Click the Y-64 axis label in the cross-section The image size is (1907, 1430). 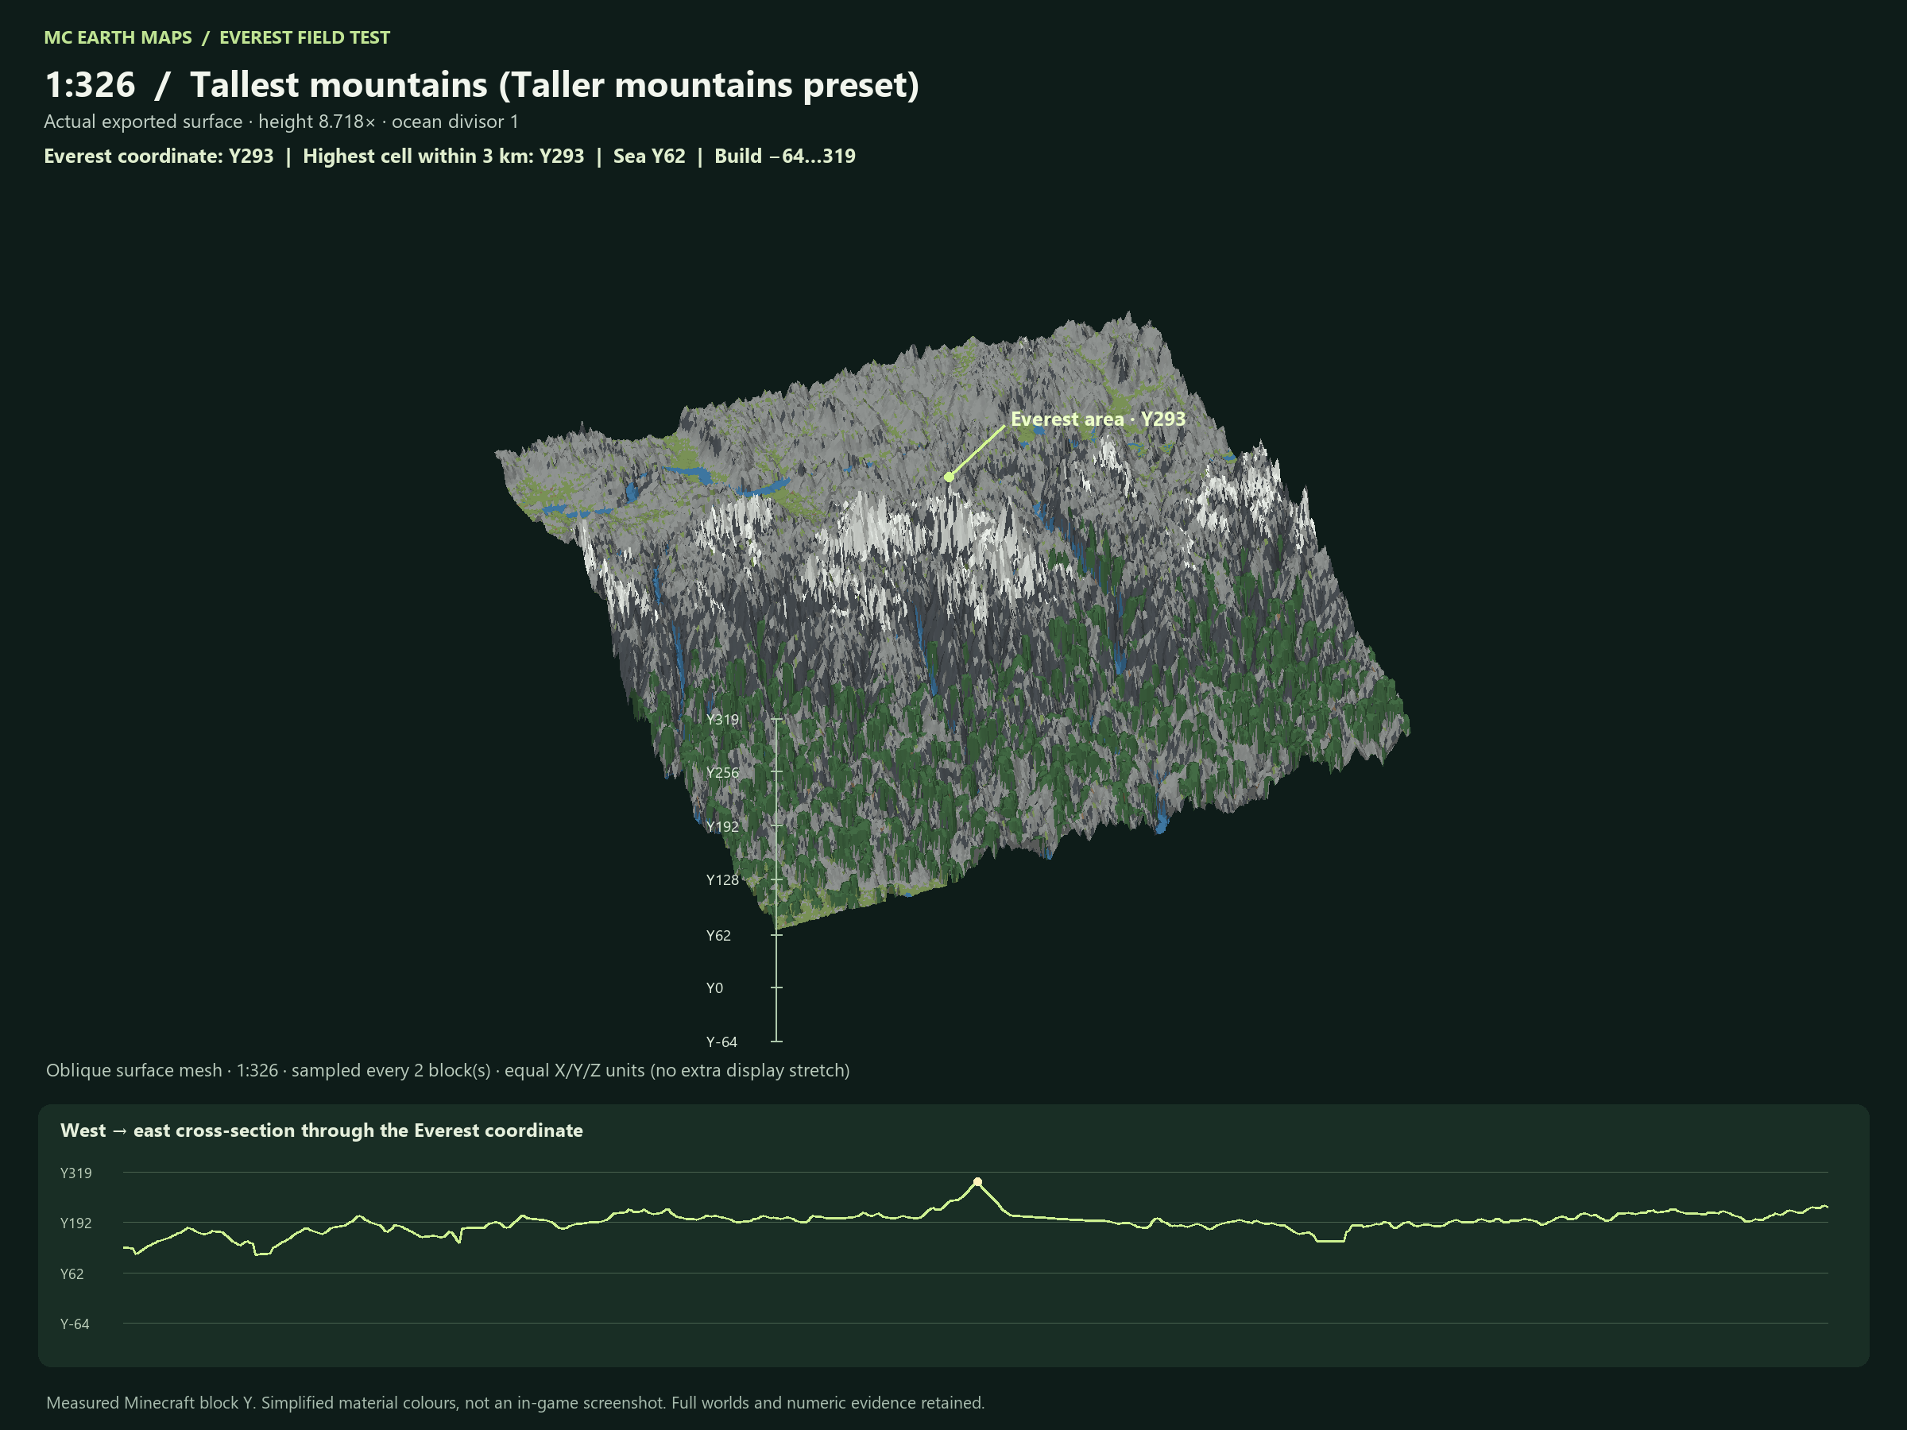74,1324
